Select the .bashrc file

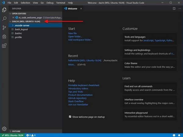[35, 33]
